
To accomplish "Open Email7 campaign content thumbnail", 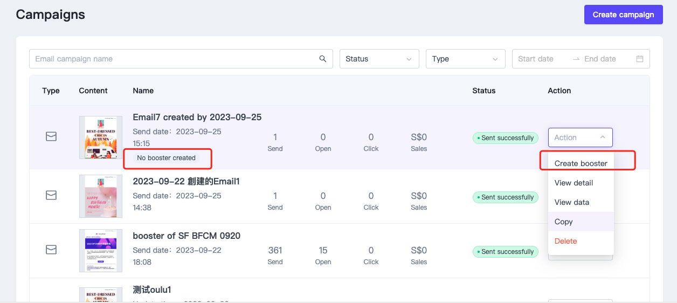I will 100,137.
